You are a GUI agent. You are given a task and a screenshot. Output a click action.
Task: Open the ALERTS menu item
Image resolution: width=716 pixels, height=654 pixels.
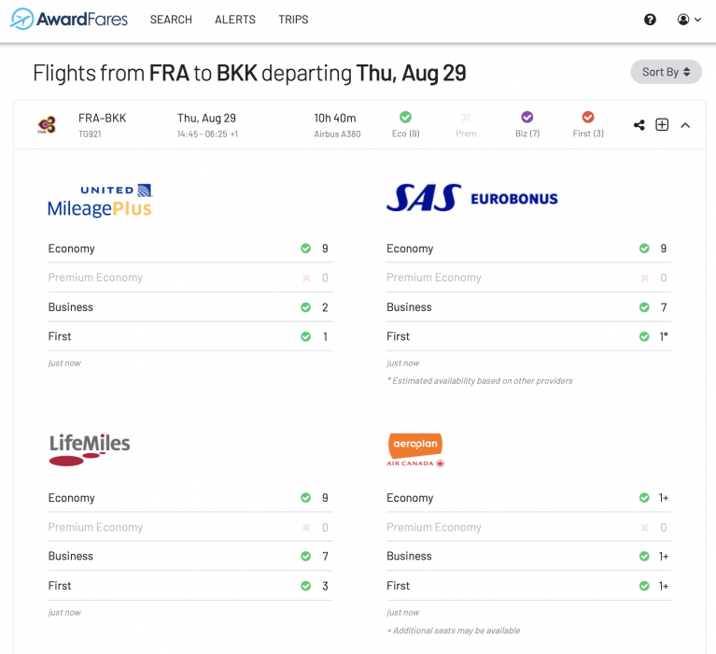[235, 20]
